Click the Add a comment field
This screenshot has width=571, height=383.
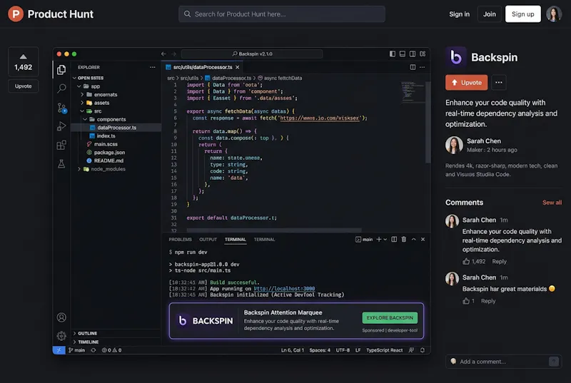pyautogui.click(x=503, y=362)
